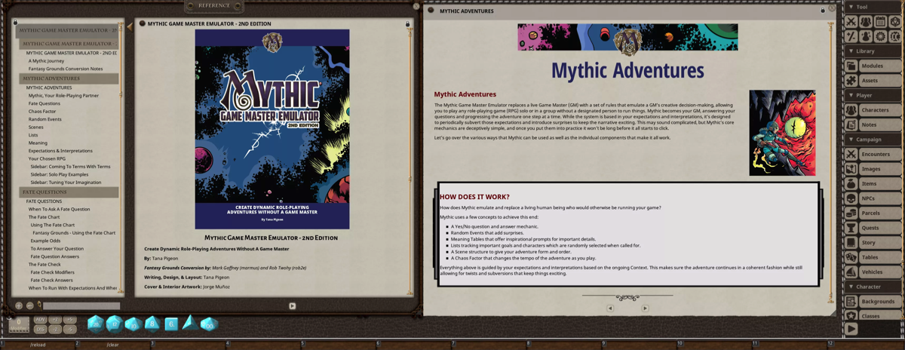Toggle the -2 modifier button

pos(55,330)
